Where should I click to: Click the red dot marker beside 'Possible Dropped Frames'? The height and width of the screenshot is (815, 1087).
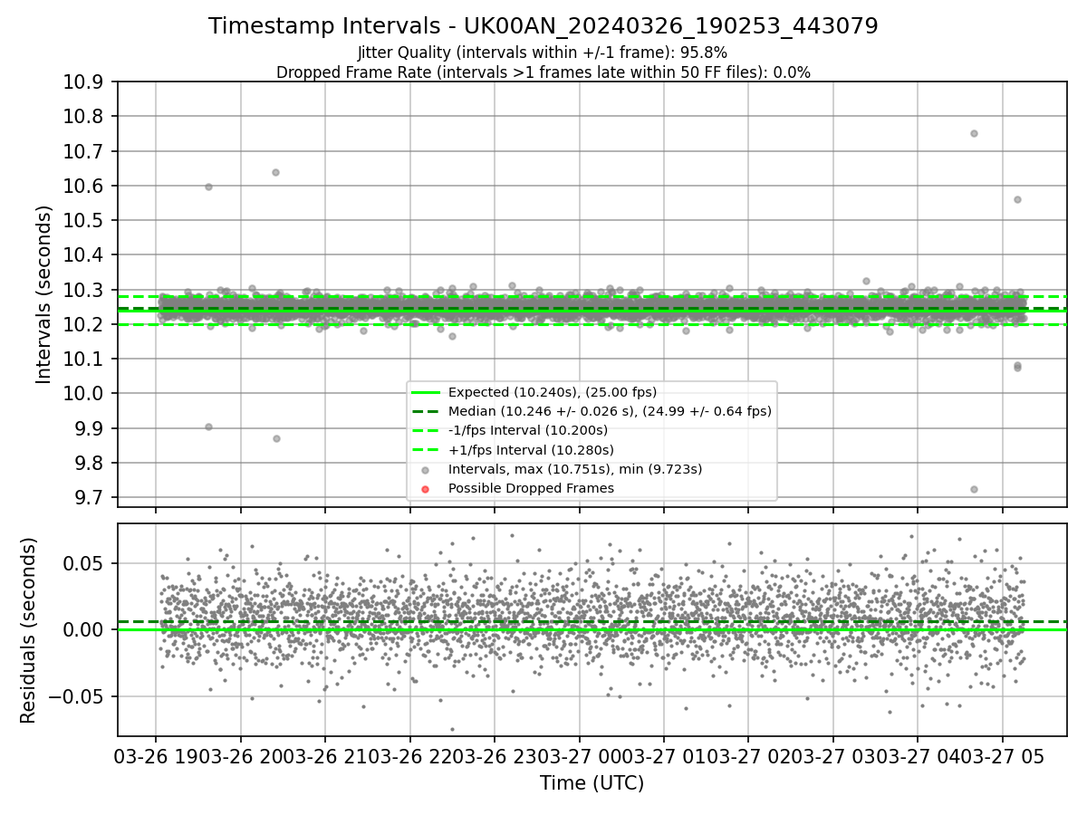pos(426,489)
